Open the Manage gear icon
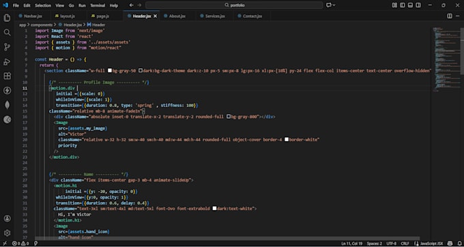Screen dimensions: 464x247 coord(7,233)
